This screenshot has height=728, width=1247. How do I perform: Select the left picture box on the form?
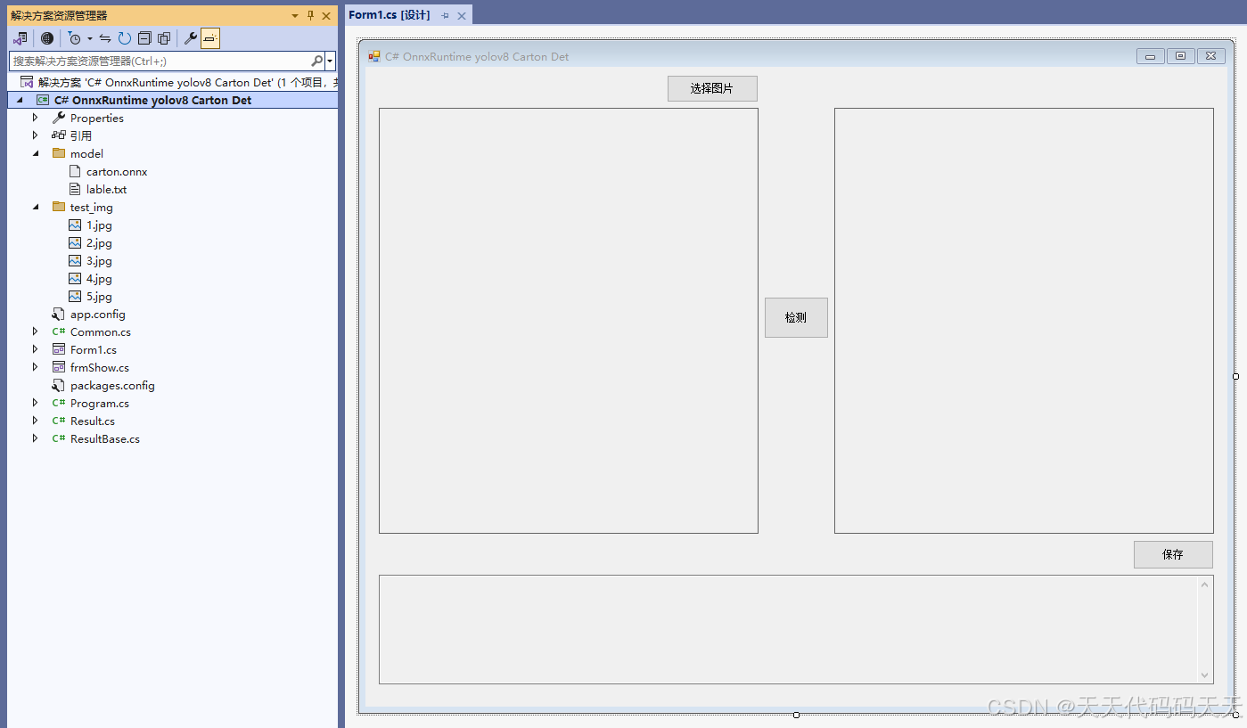(x=569, y=321)
